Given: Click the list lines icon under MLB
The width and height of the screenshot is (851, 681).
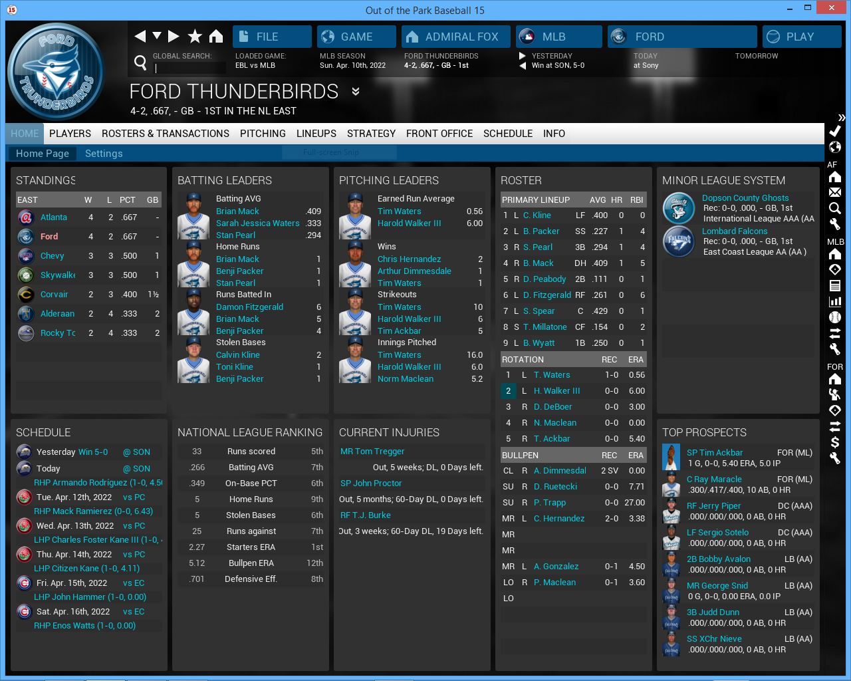Looking at the screenshot, I should (x=835, y=285).
